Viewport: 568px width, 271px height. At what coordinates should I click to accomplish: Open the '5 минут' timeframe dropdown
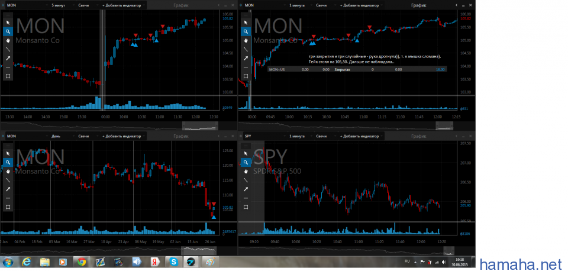pos(62,5)
